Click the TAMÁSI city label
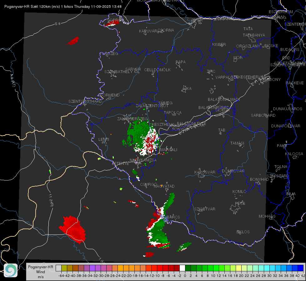The image size is (306, 281). pos(237,143)
